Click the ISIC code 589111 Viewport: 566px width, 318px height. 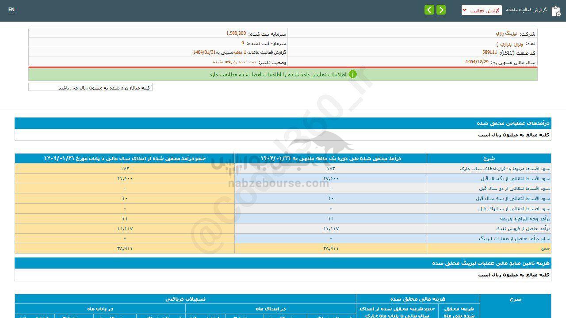(490, 53)
